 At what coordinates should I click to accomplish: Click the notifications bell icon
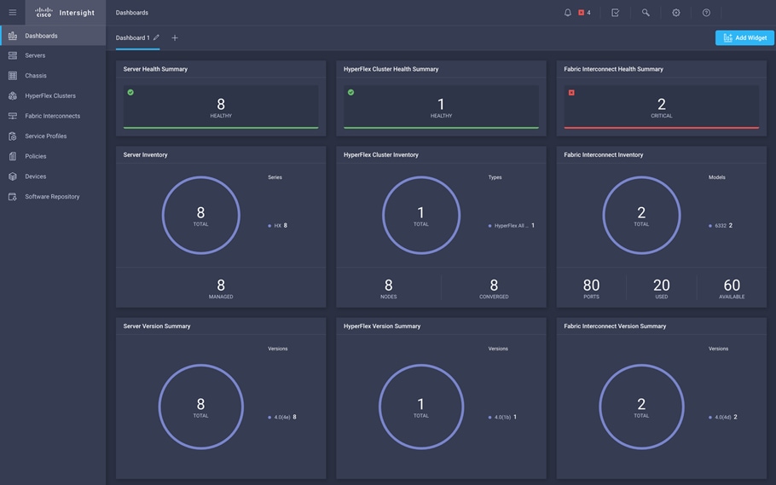point(568,13)
